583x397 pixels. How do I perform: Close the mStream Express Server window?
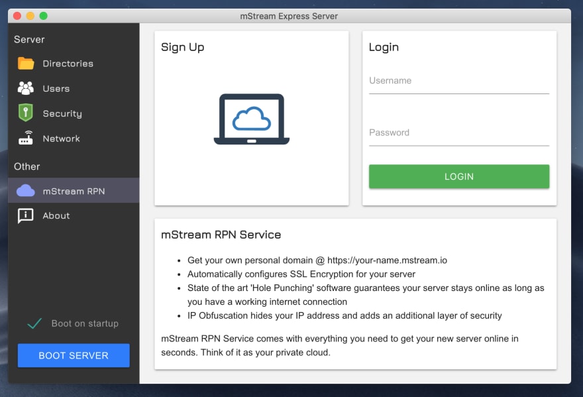coord(17,16)
